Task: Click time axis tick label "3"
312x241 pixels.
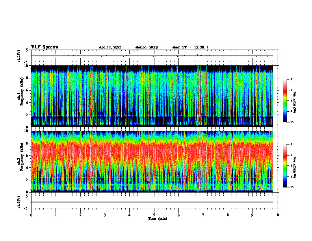Action: (x=105, y=215)
